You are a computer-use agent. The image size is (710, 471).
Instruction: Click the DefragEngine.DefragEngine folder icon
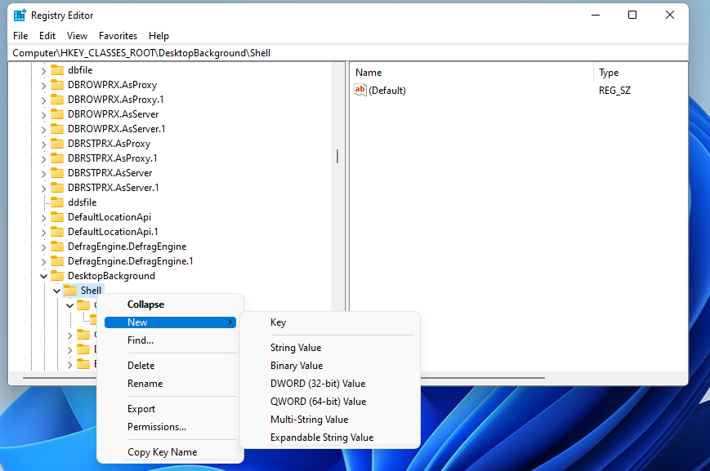pyautogui.click(x=57, y=246)
